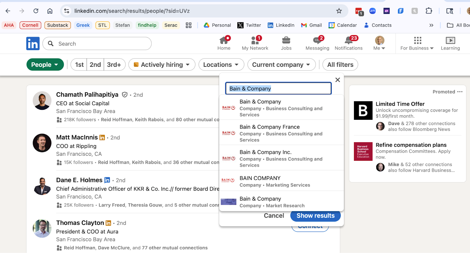Open the Substack bookmark
Viewport: 470px width, 253px height.
point(58,25)
